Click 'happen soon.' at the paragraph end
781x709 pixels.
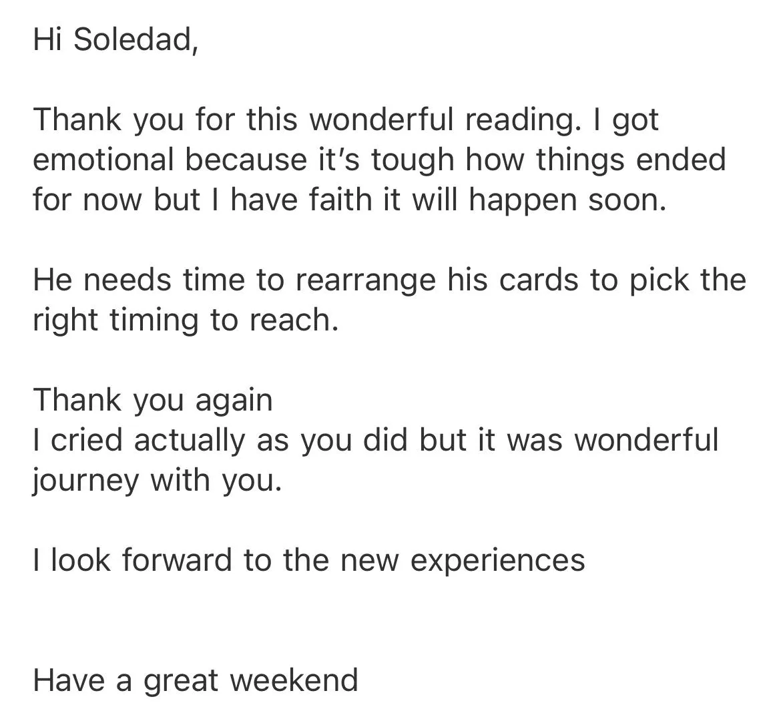[x=567, y=200]
